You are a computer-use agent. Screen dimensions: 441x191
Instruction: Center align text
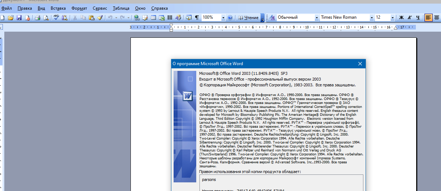(x=437, y=17)
